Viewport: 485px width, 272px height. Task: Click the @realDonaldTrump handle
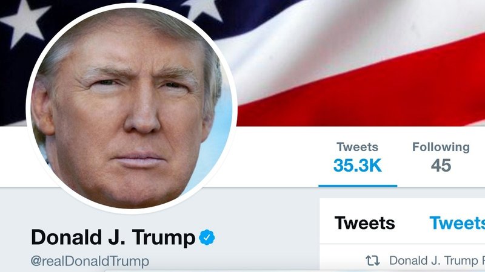[90, 261]
